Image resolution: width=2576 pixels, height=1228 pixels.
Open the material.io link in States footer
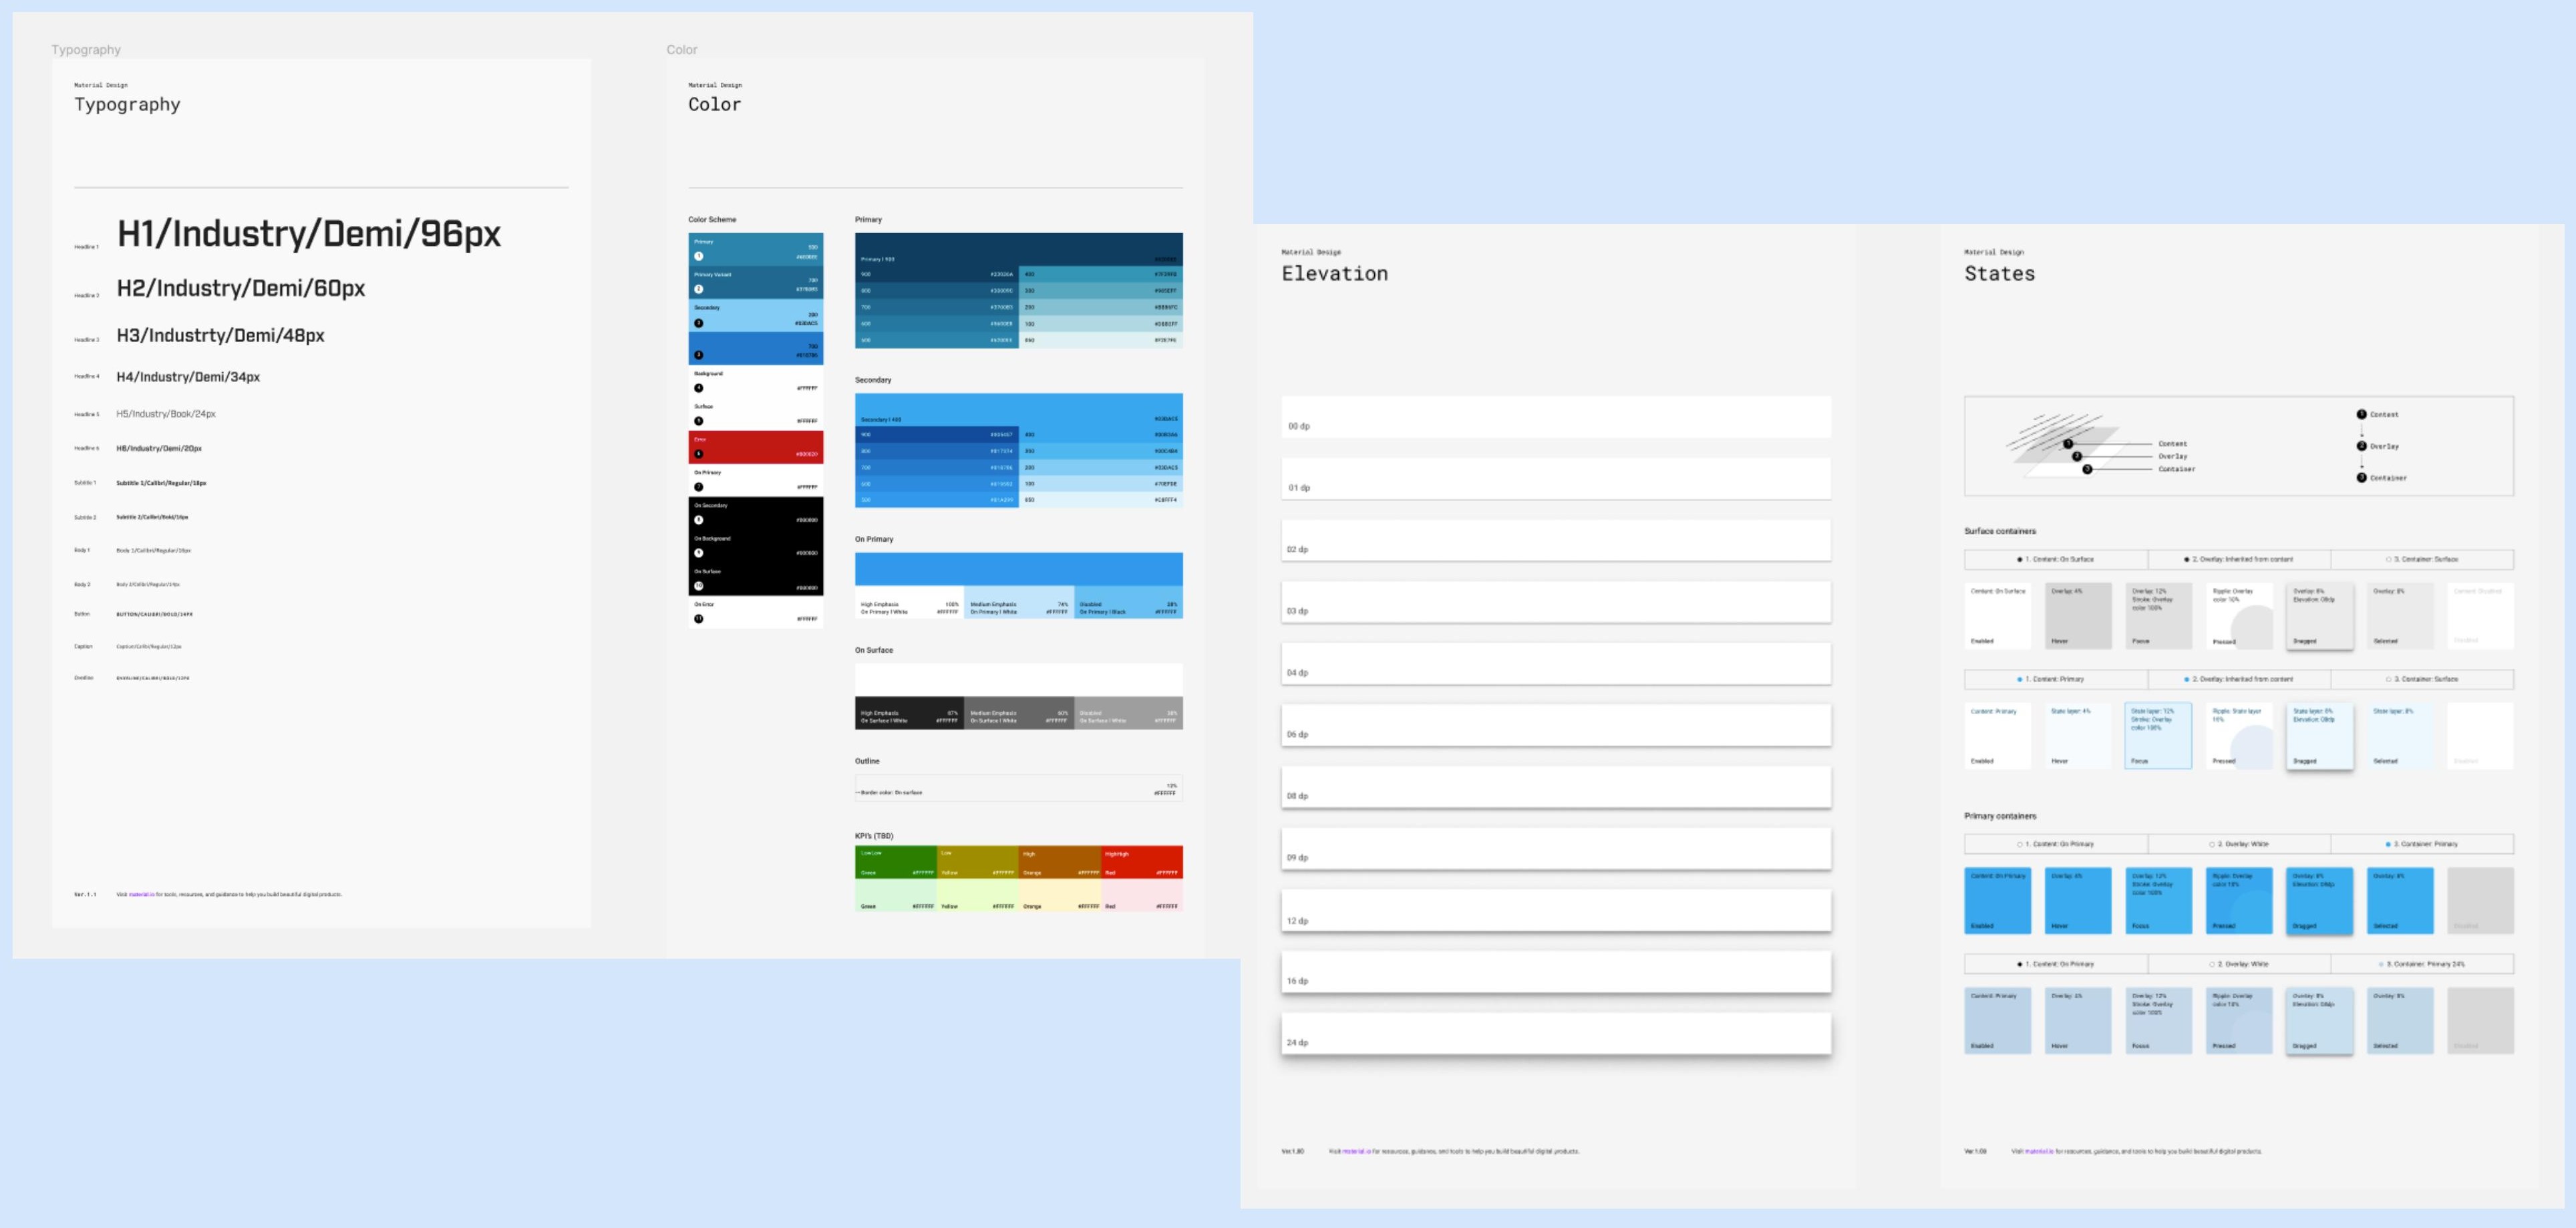click(2040, 1151)
